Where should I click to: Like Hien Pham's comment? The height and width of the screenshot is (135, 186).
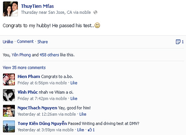click(74, 83)
